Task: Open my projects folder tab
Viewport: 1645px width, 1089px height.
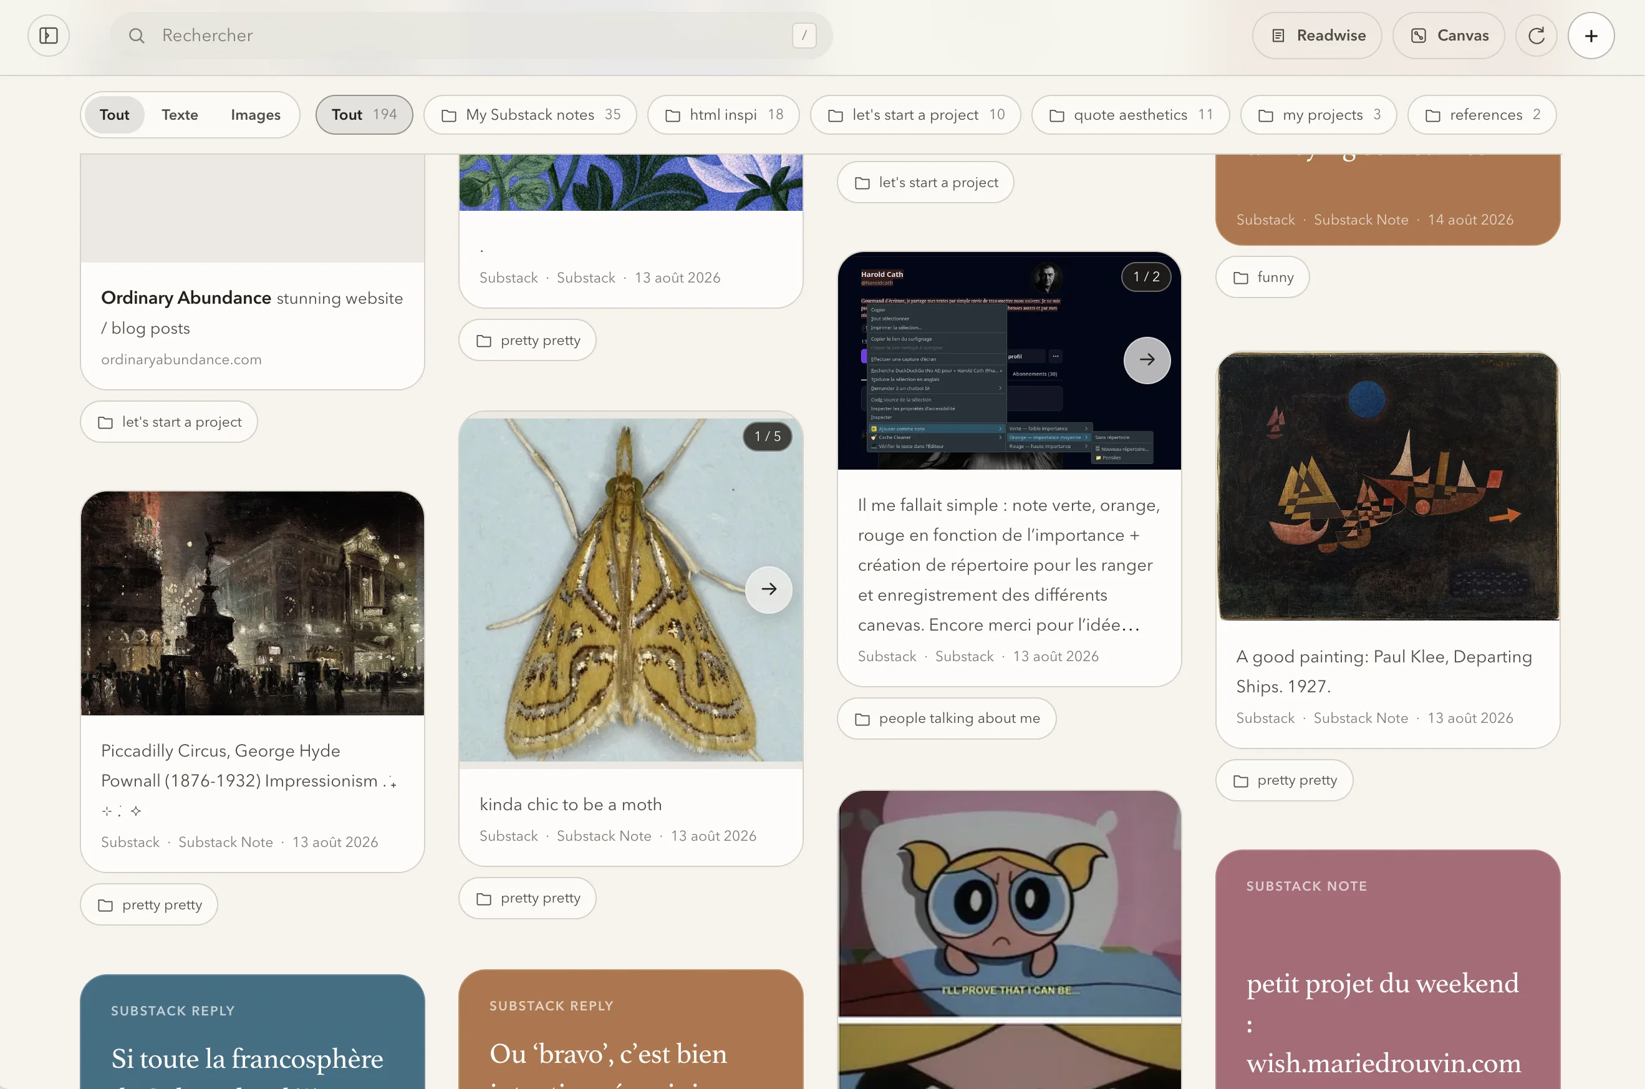Action: pyautogui.click(x=1319, y=115)
